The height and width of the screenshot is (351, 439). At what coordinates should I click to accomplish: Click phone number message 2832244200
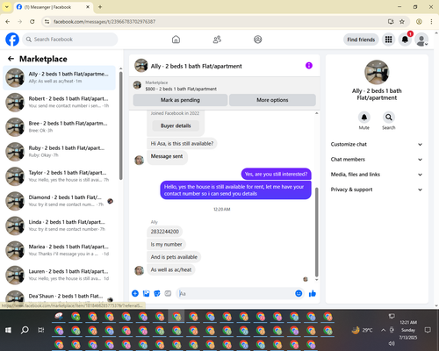[x=164, y=232]
